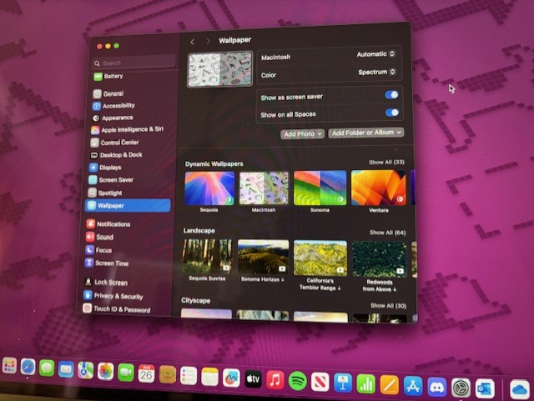Select Privacy & Security in sidebar
The image size is (534, 401).
click(x=118, y=296)
